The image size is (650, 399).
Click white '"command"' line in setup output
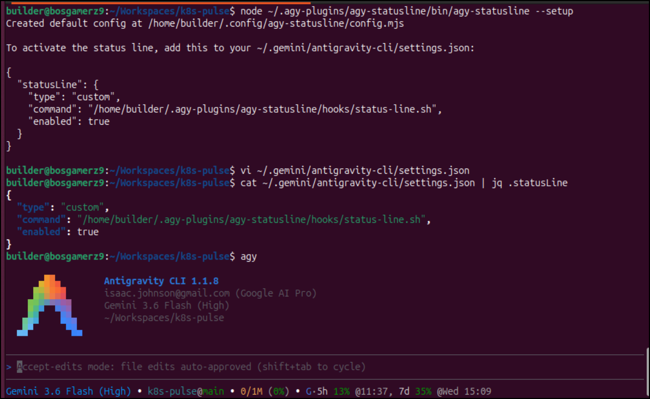pyautogui.click(x=235, y=110)
